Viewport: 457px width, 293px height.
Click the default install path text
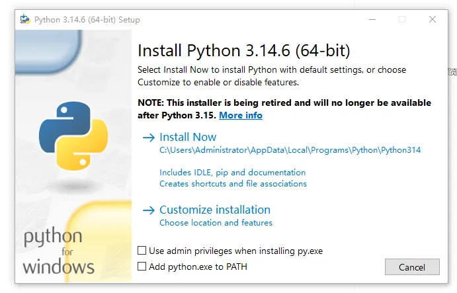(290, 150)
